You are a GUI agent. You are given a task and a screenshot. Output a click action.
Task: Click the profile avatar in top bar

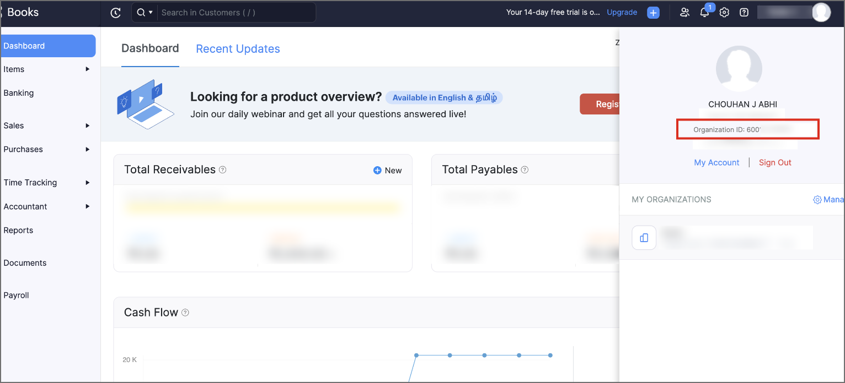pos(821,12)
